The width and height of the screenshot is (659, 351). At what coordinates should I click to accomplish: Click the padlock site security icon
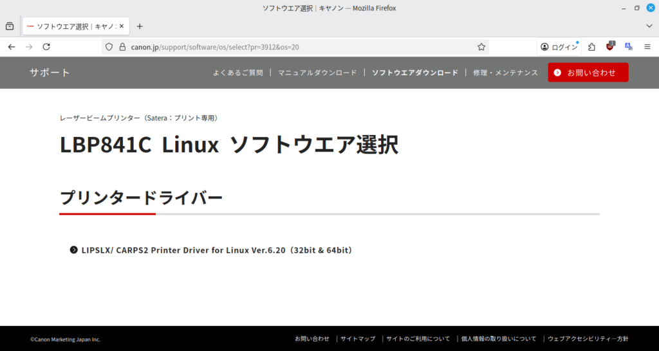[122, 47]
